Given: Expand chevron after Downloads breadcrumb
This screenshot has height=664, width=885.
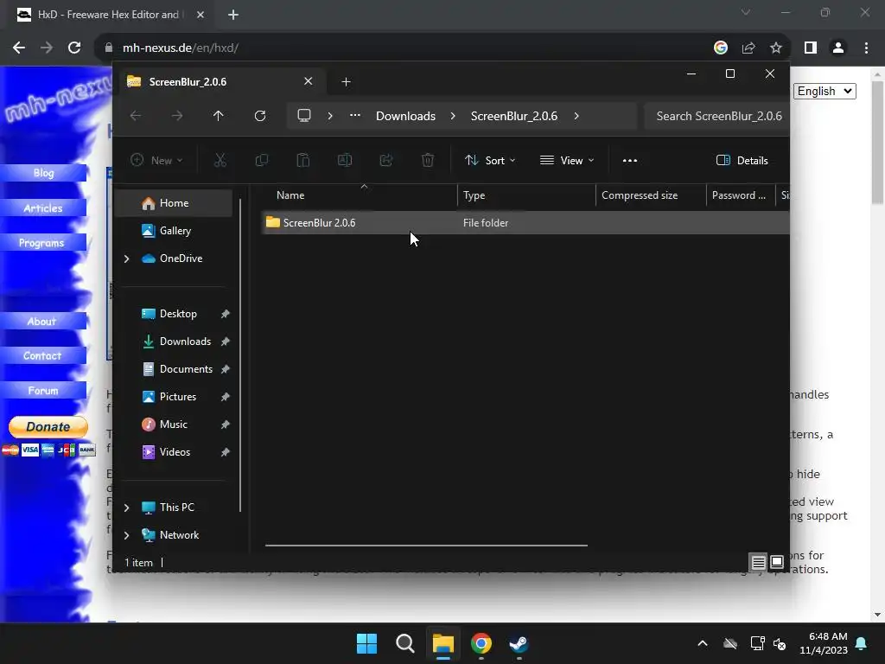Looking at the screenshot, I should tap(453, 116).
